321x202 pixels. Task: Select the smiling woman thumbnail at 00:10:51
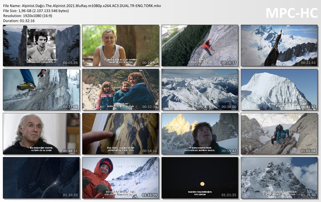coord(121,46)
